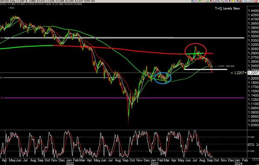
Task: Click the 2022 year label on time axis
Action: pos(70,163)
